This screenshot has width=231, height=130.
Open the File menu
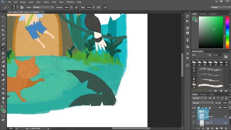(9, 2)
